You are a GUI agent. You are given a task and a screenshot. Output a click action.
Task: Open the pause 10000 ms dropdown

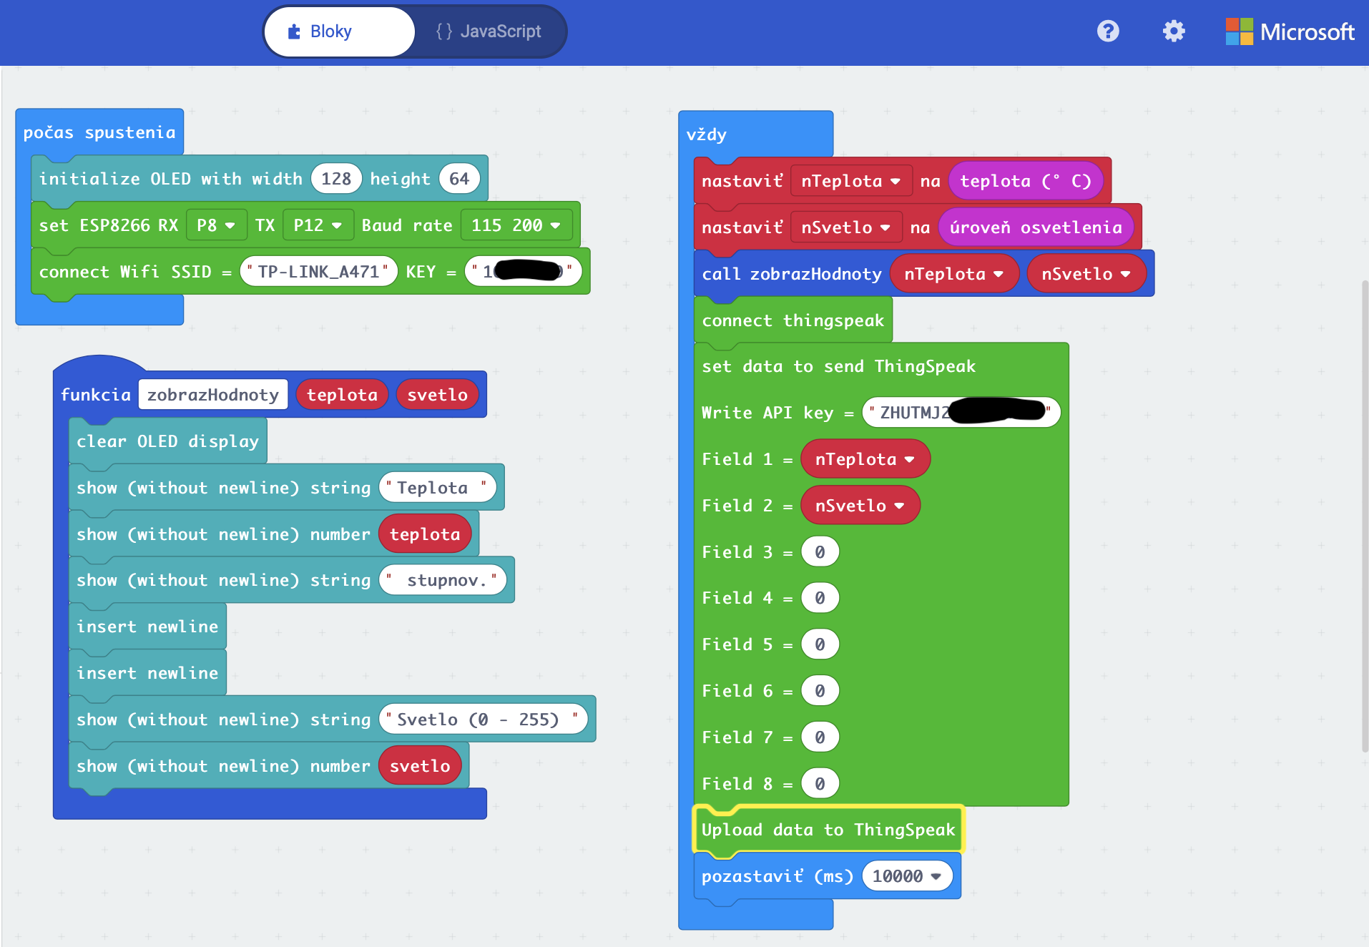pos(906,876)
